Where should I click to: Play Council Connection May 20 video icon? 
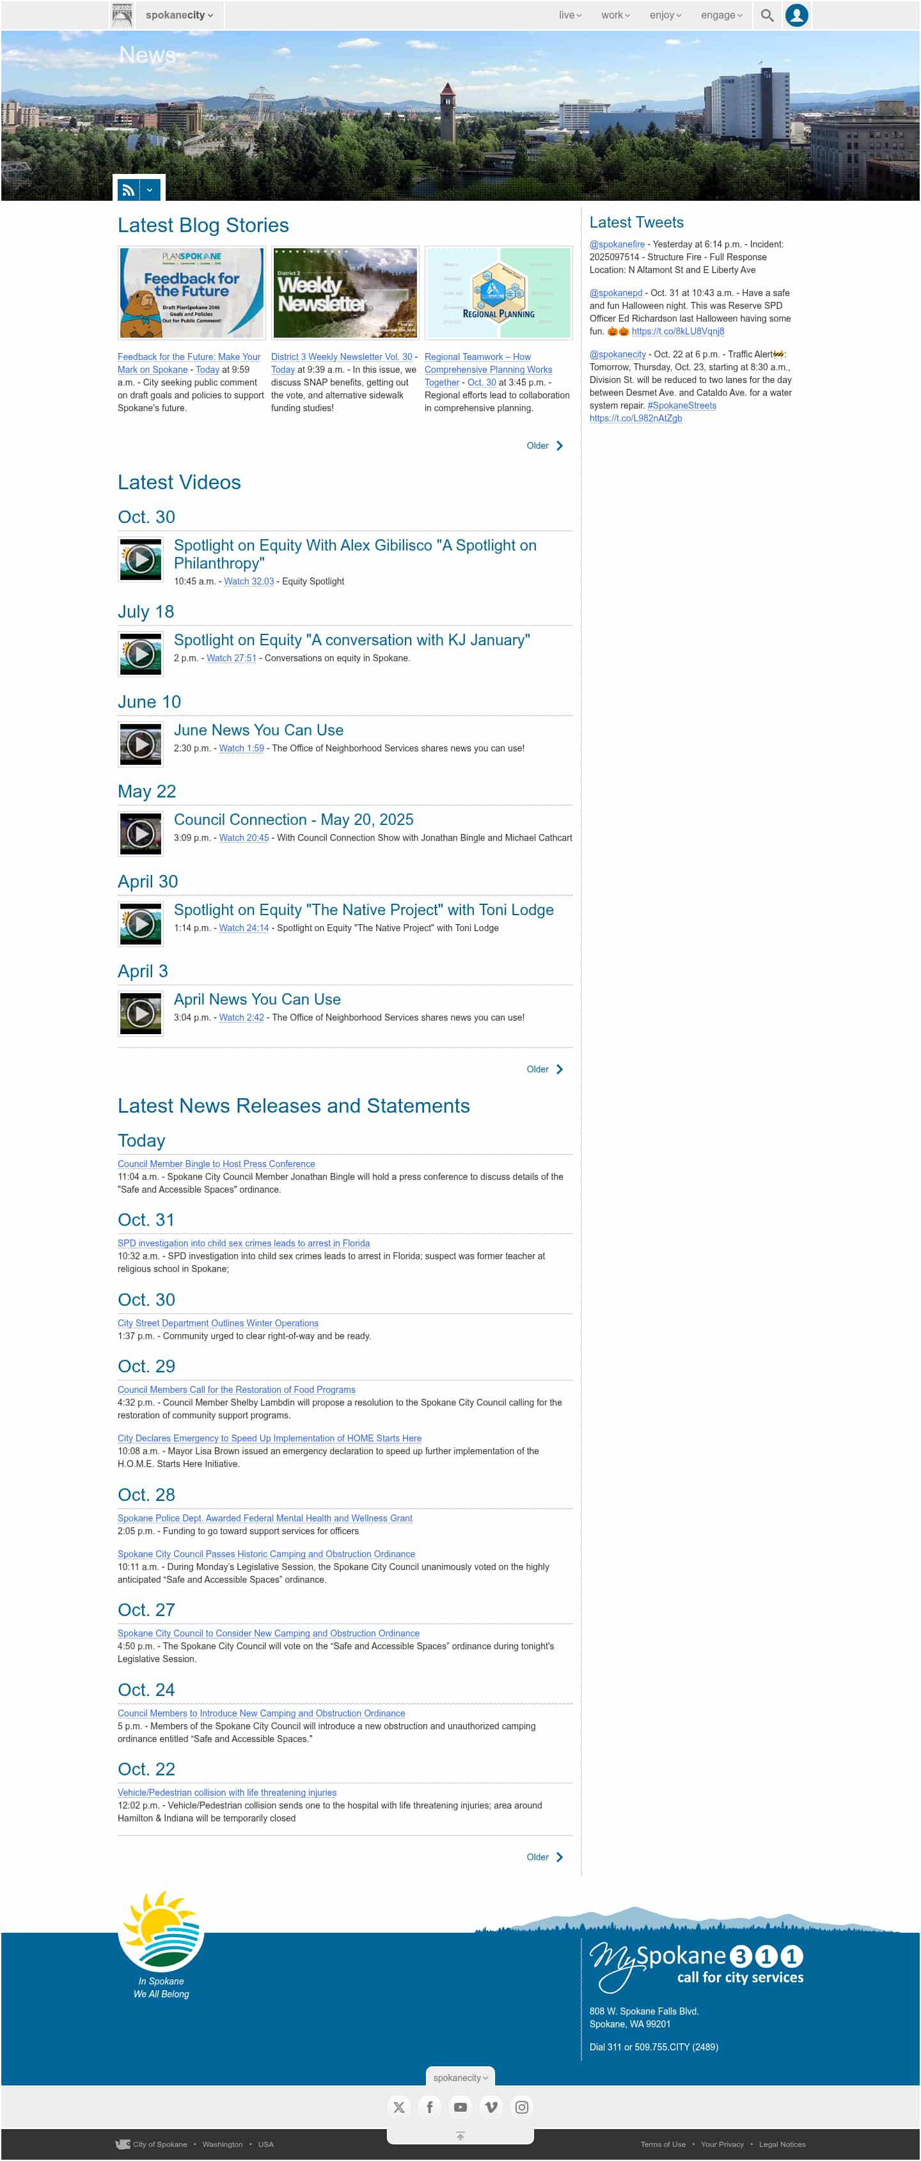point(140,835)
